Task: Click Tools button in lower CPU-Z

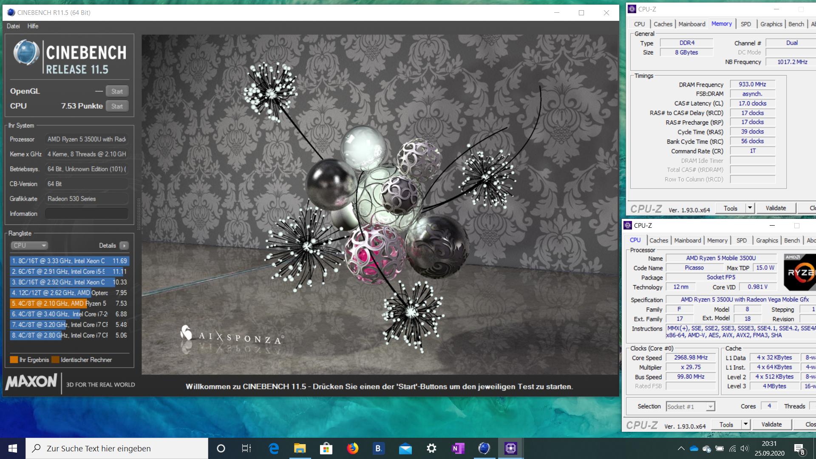Action: pos(726,425)
